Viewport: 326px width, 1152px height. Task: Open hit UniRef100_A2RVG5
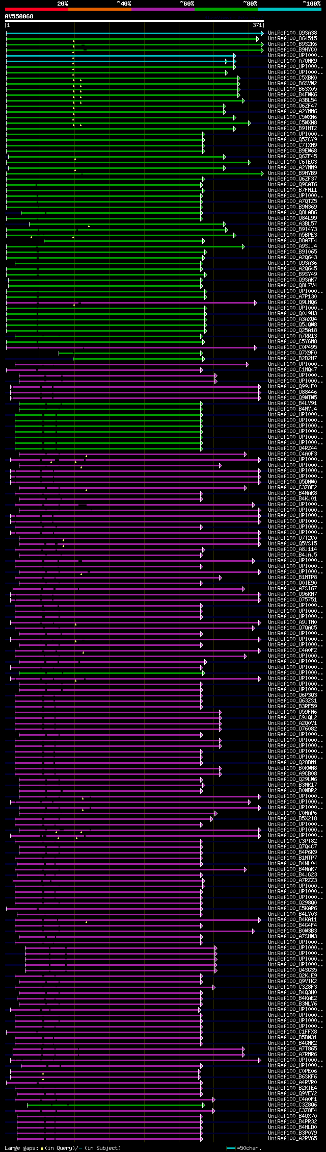tap(292, 1138)
